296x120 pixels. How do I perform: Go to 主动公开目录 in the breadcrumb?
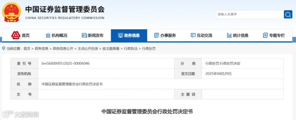88,49
